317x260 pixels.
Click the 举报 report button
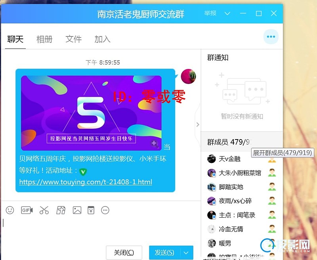[x=210, y=13]
